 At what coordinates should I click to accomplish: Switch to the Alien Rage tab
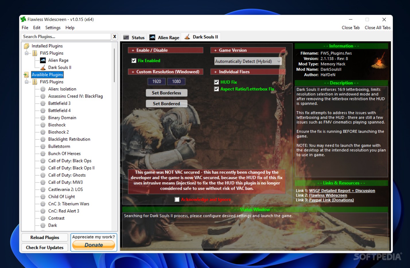[x=164, y=37]
